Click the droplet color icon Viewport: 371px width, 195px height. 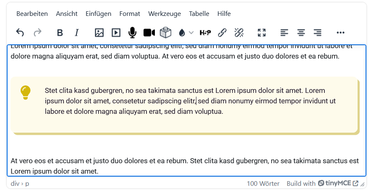tap(182, 33)
